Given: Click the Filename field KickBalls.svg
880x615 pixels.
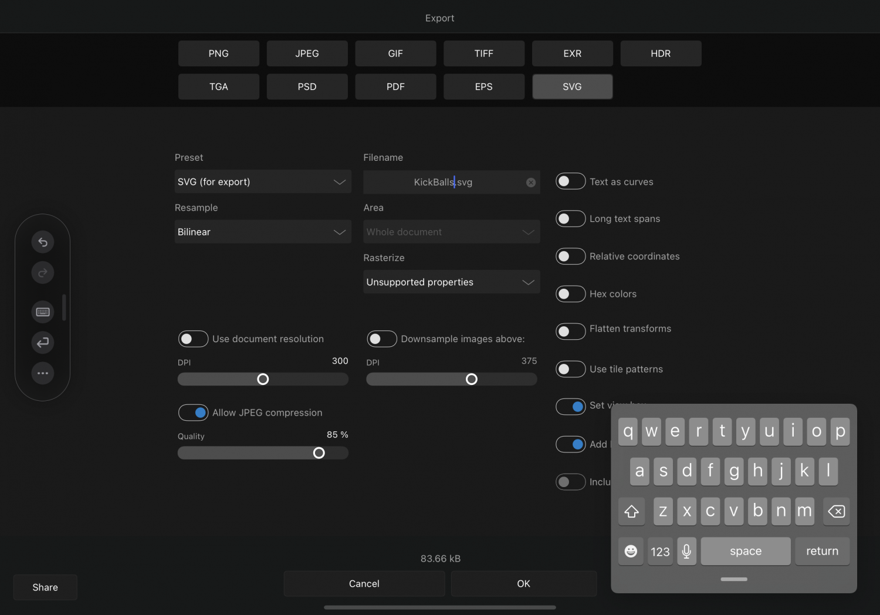Looking at the screenshot, I should pos(452,182).
